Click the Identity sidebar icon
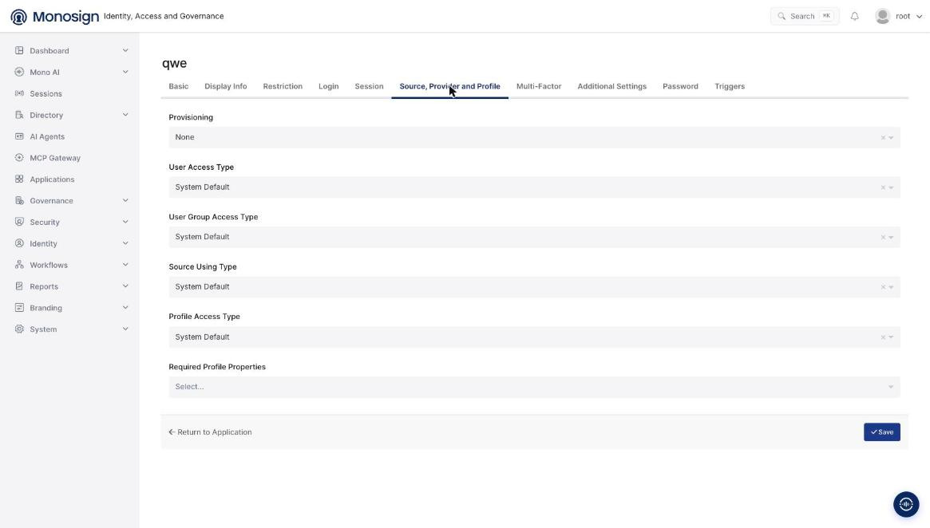 tap(20, 243)
